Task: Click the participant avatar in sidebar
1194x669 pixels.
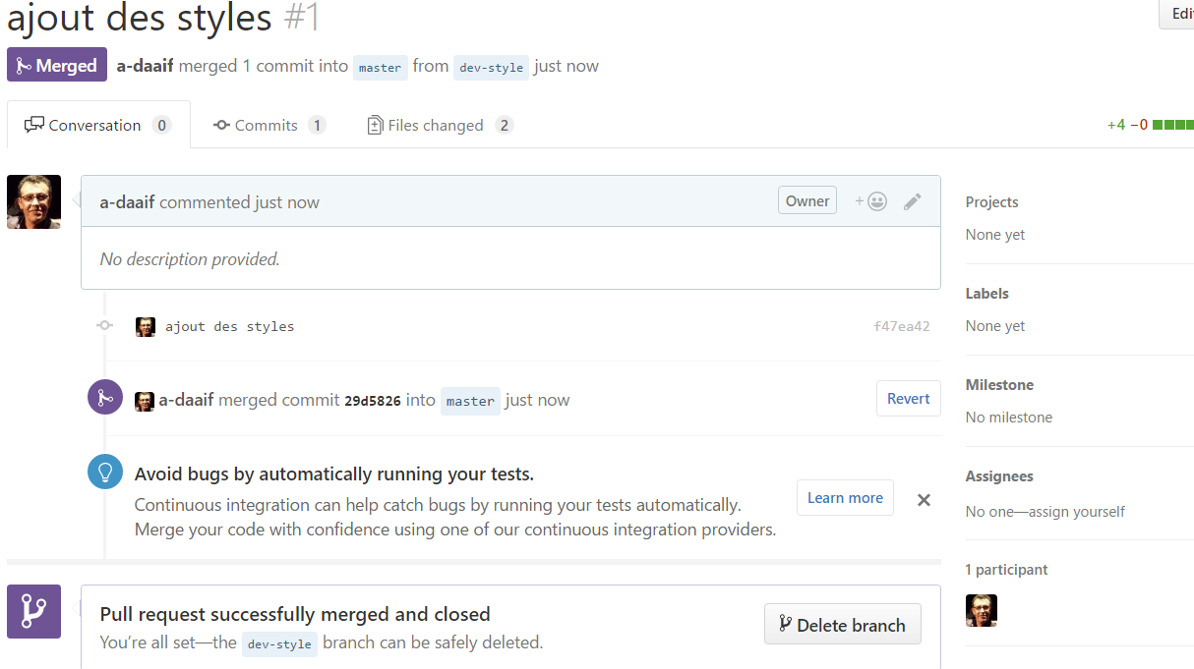Action: (x=981, y=610)
